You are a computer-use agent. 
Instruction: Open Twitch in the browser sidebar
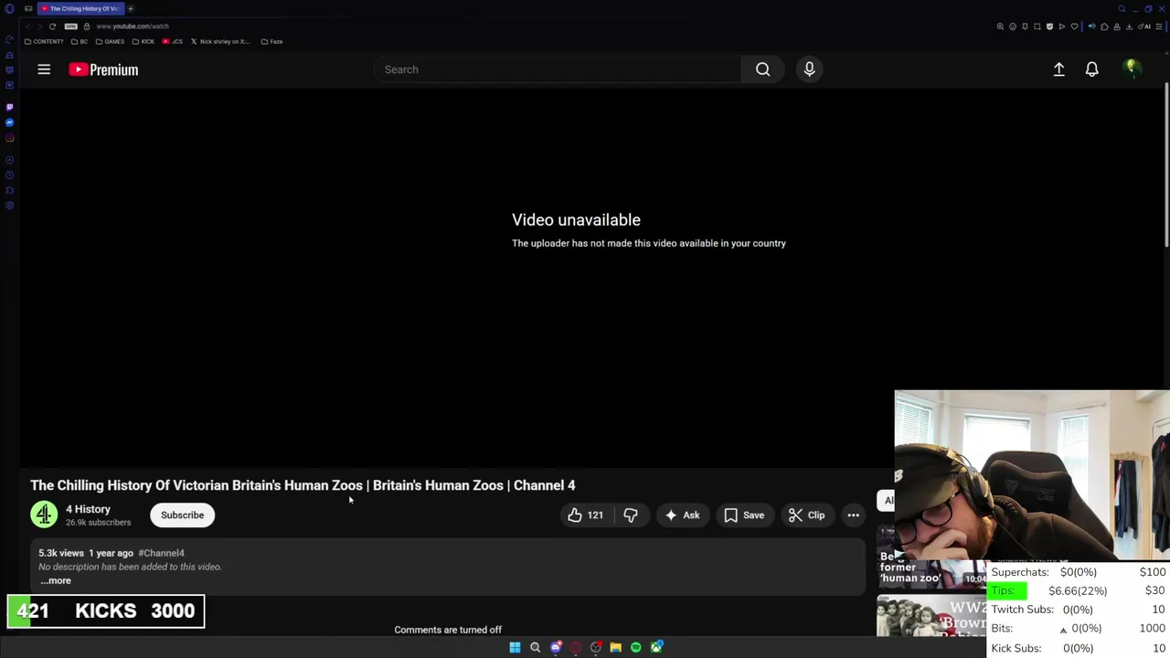pos(9,107)
